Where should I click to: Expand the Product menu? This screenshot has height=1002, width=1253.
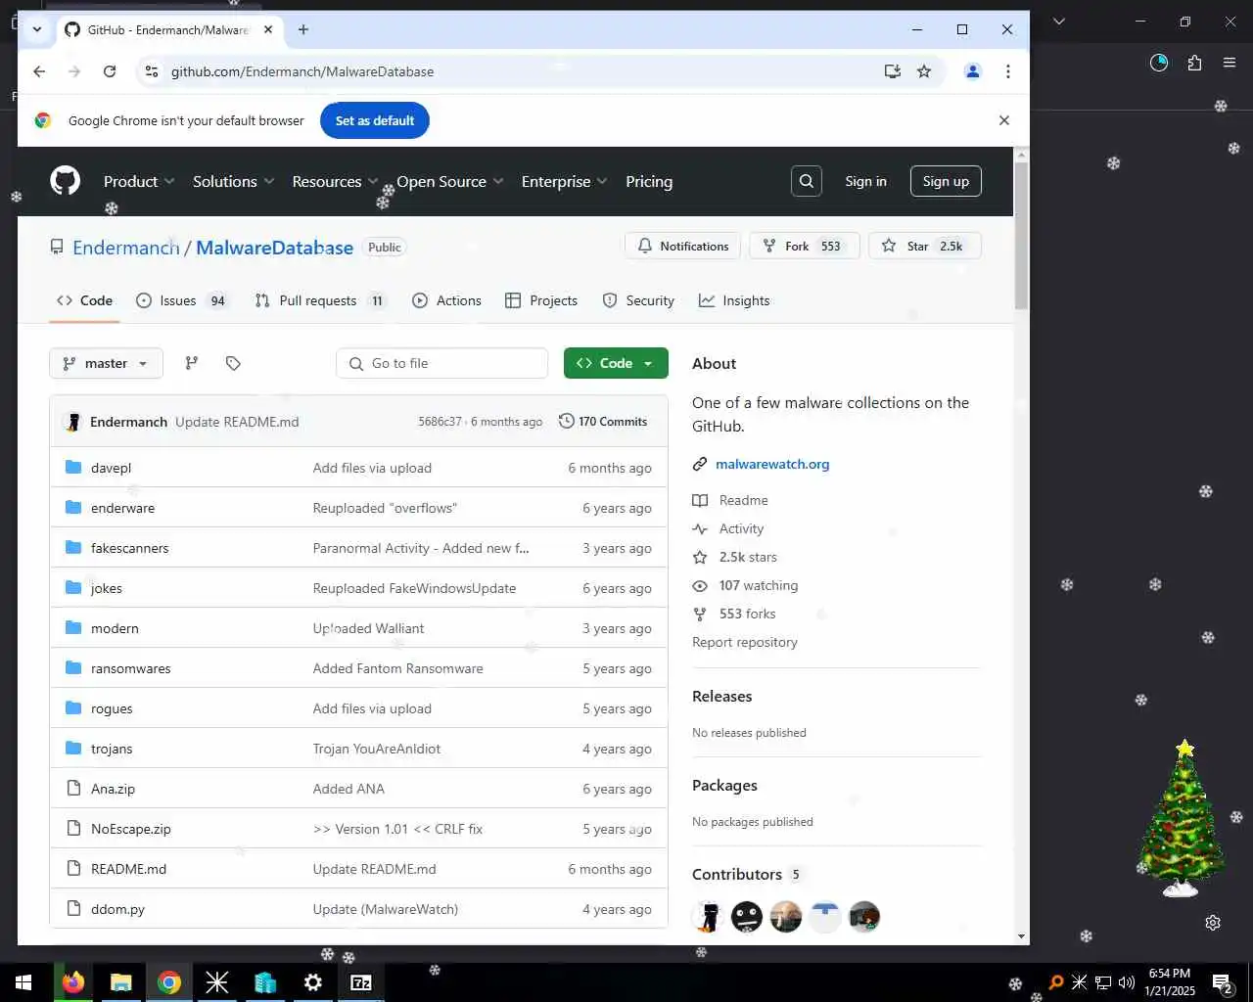[x=139, y=181]
